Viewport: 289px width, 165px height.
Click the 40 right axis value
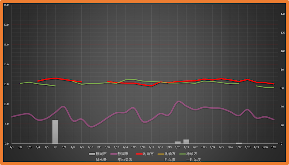coord(282,107)
